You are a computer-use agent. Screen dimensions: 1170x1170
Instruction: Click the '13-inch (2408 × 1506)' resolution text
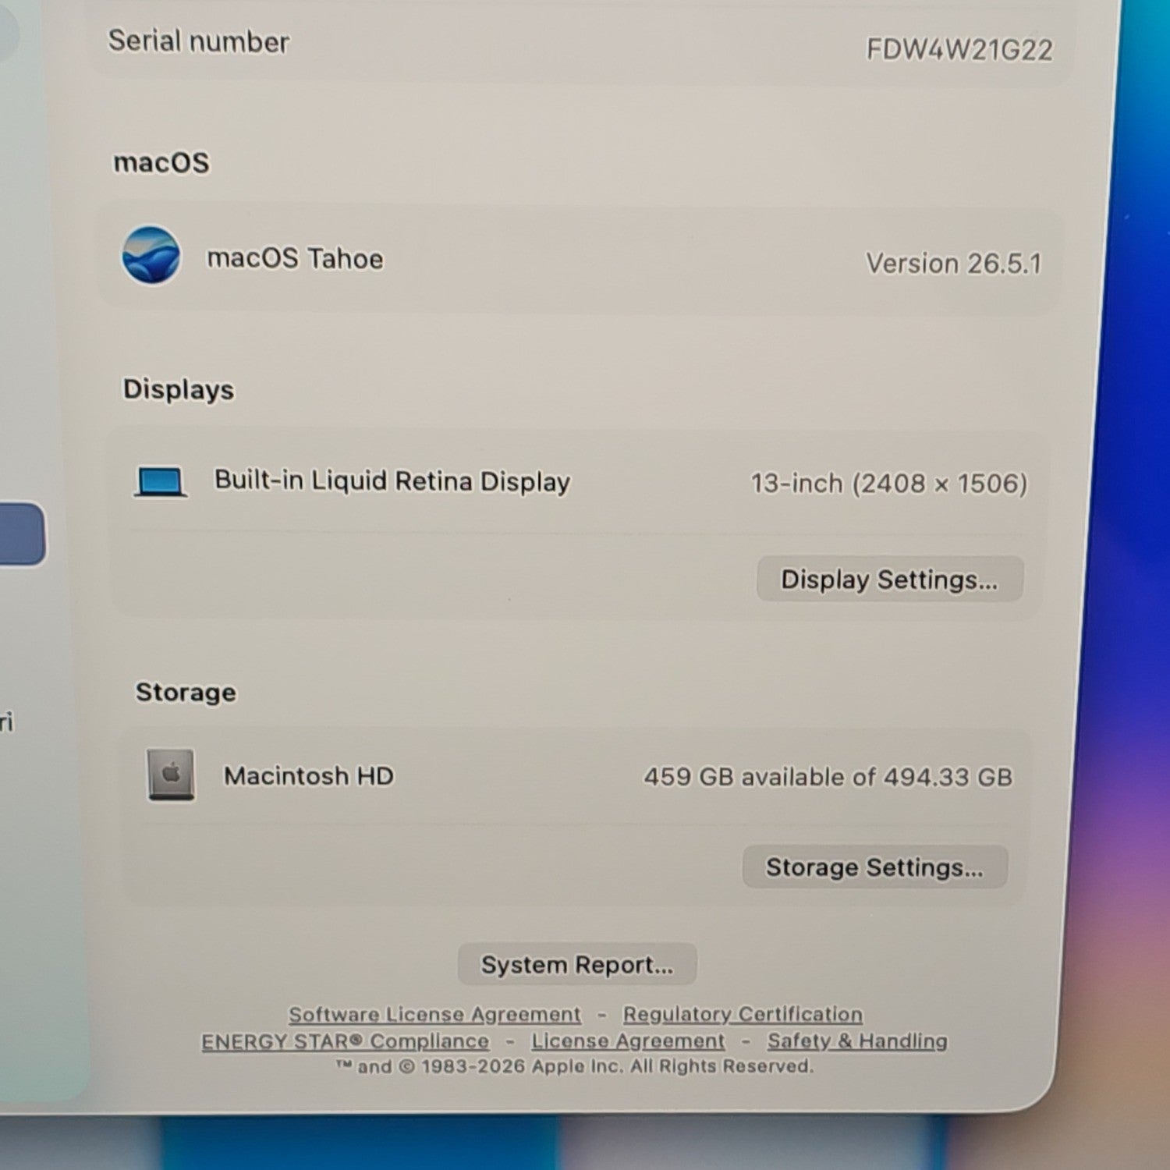click(x=889, y=484)
